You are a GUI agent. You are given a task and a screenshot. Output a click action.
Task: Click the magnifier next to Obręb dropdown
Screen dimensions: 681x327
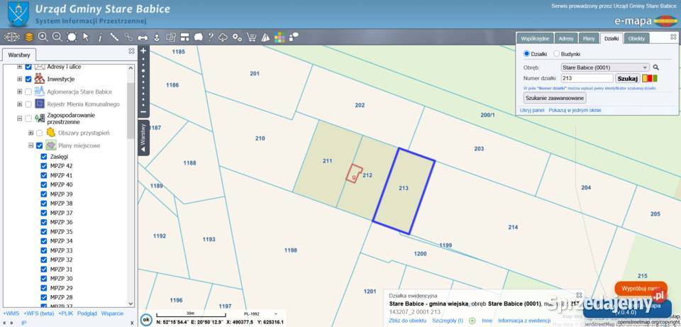(x=655, y=67)
